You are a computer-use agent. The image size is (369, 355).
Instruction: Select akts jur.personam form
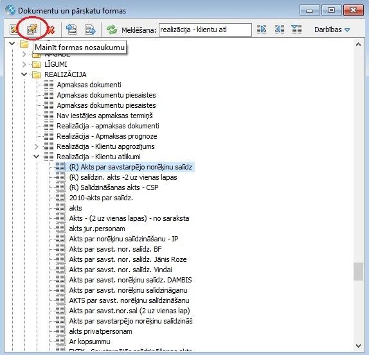click(97, 229)
